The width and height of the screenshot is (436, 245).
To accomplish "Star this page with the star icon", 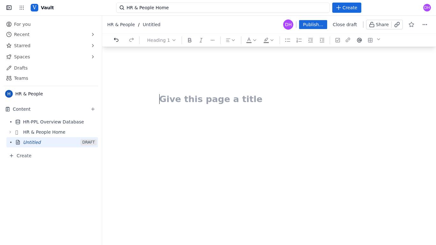I will pyautogui.click(x=411, y=25).
